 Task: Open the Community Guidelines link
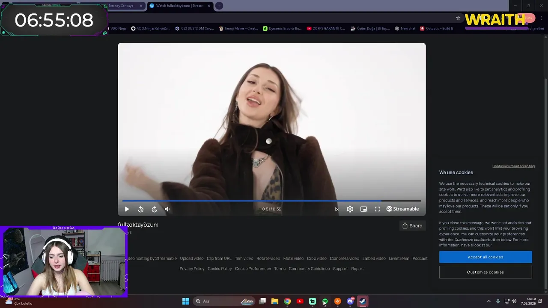(x=309, y=269)
